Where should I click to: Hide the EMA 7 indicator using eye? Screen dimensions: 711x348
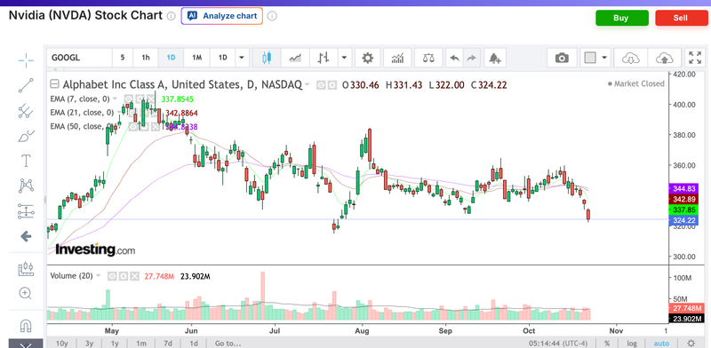[129, 99]
